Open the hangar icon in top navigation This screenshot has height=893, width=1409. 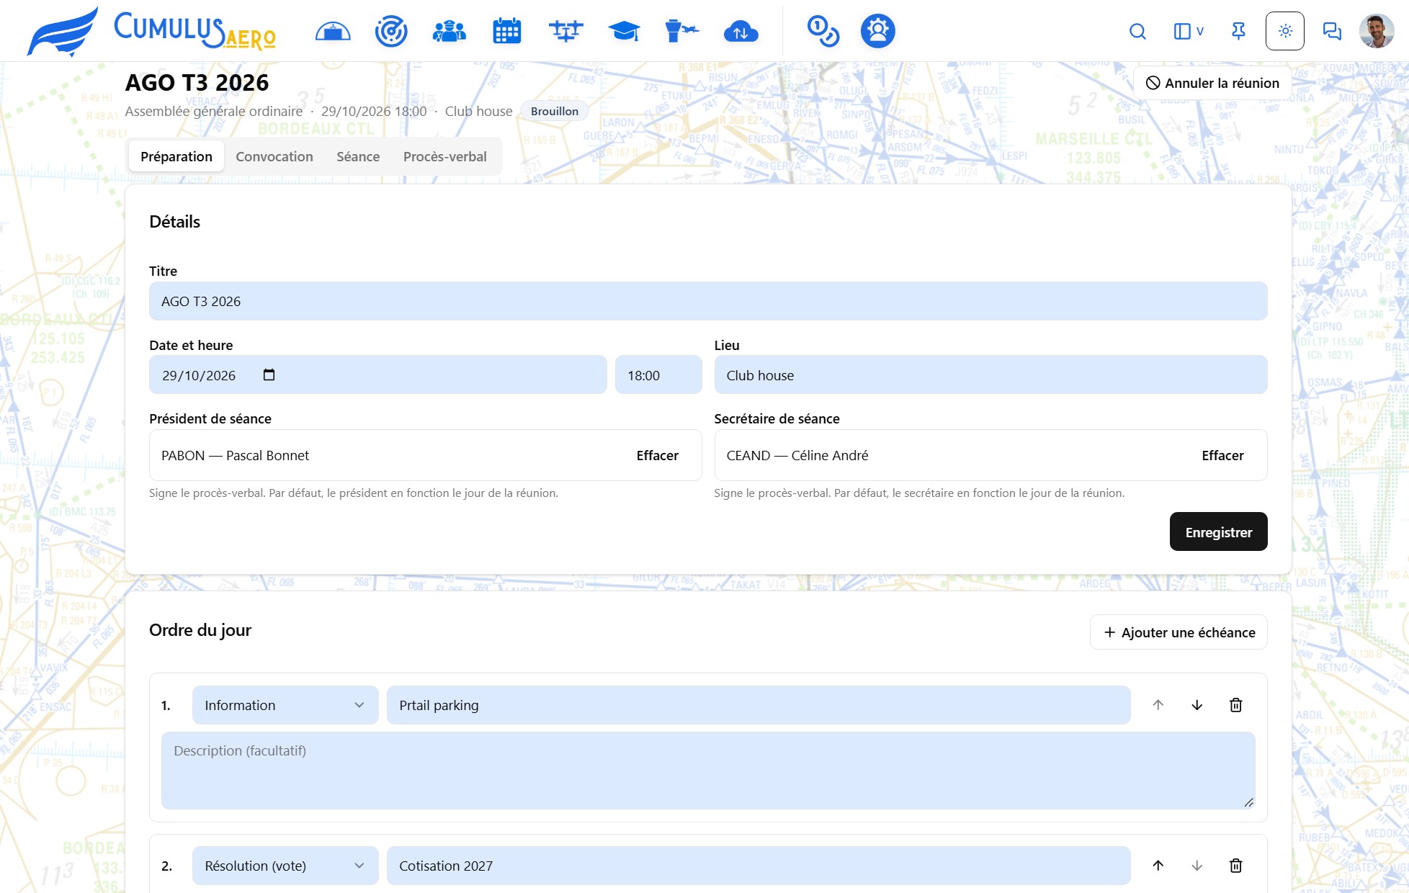tap(333, 31)
